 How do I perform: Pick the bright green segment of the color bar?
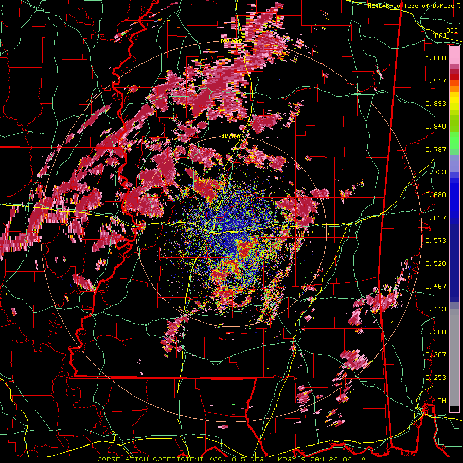pyautogui.click(x=454, y=140)
